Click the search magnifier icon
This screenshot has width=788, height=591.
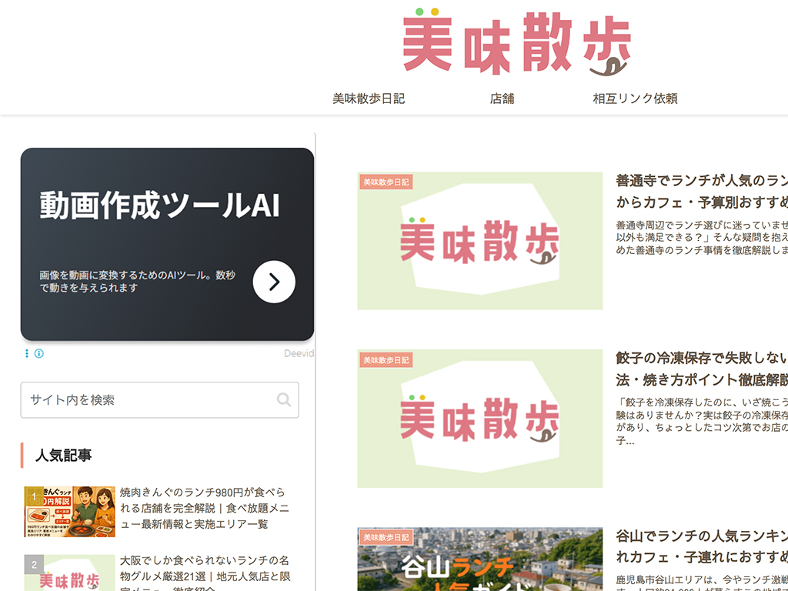point(284,399)
